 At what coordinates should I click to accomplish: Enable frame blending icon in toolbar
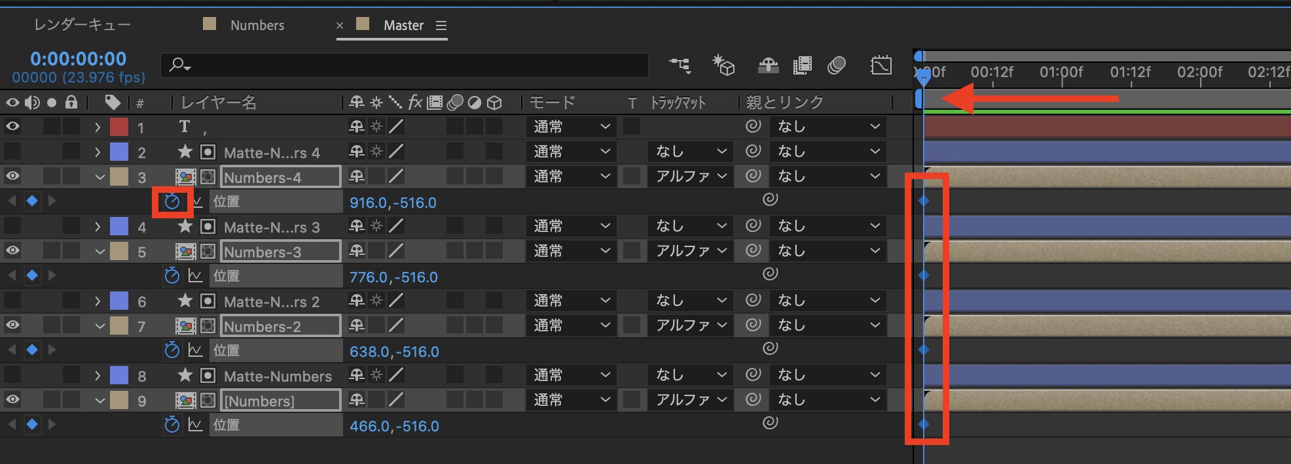[x=802, y=65]
